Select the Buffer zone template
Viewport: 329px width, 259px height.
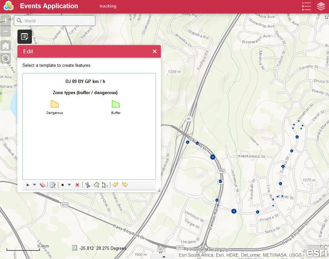click(x=115, y=104)
